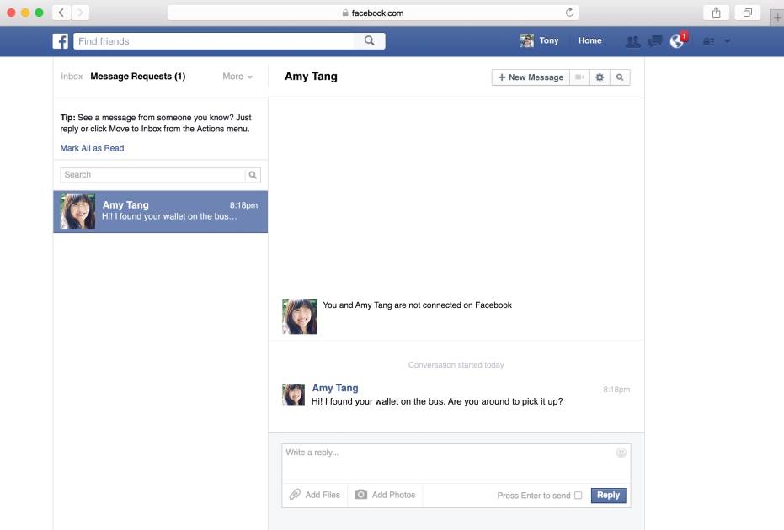The image size is (784, 530).
Task: Start a video call with Amy Tang
Action: coord(579,77)
